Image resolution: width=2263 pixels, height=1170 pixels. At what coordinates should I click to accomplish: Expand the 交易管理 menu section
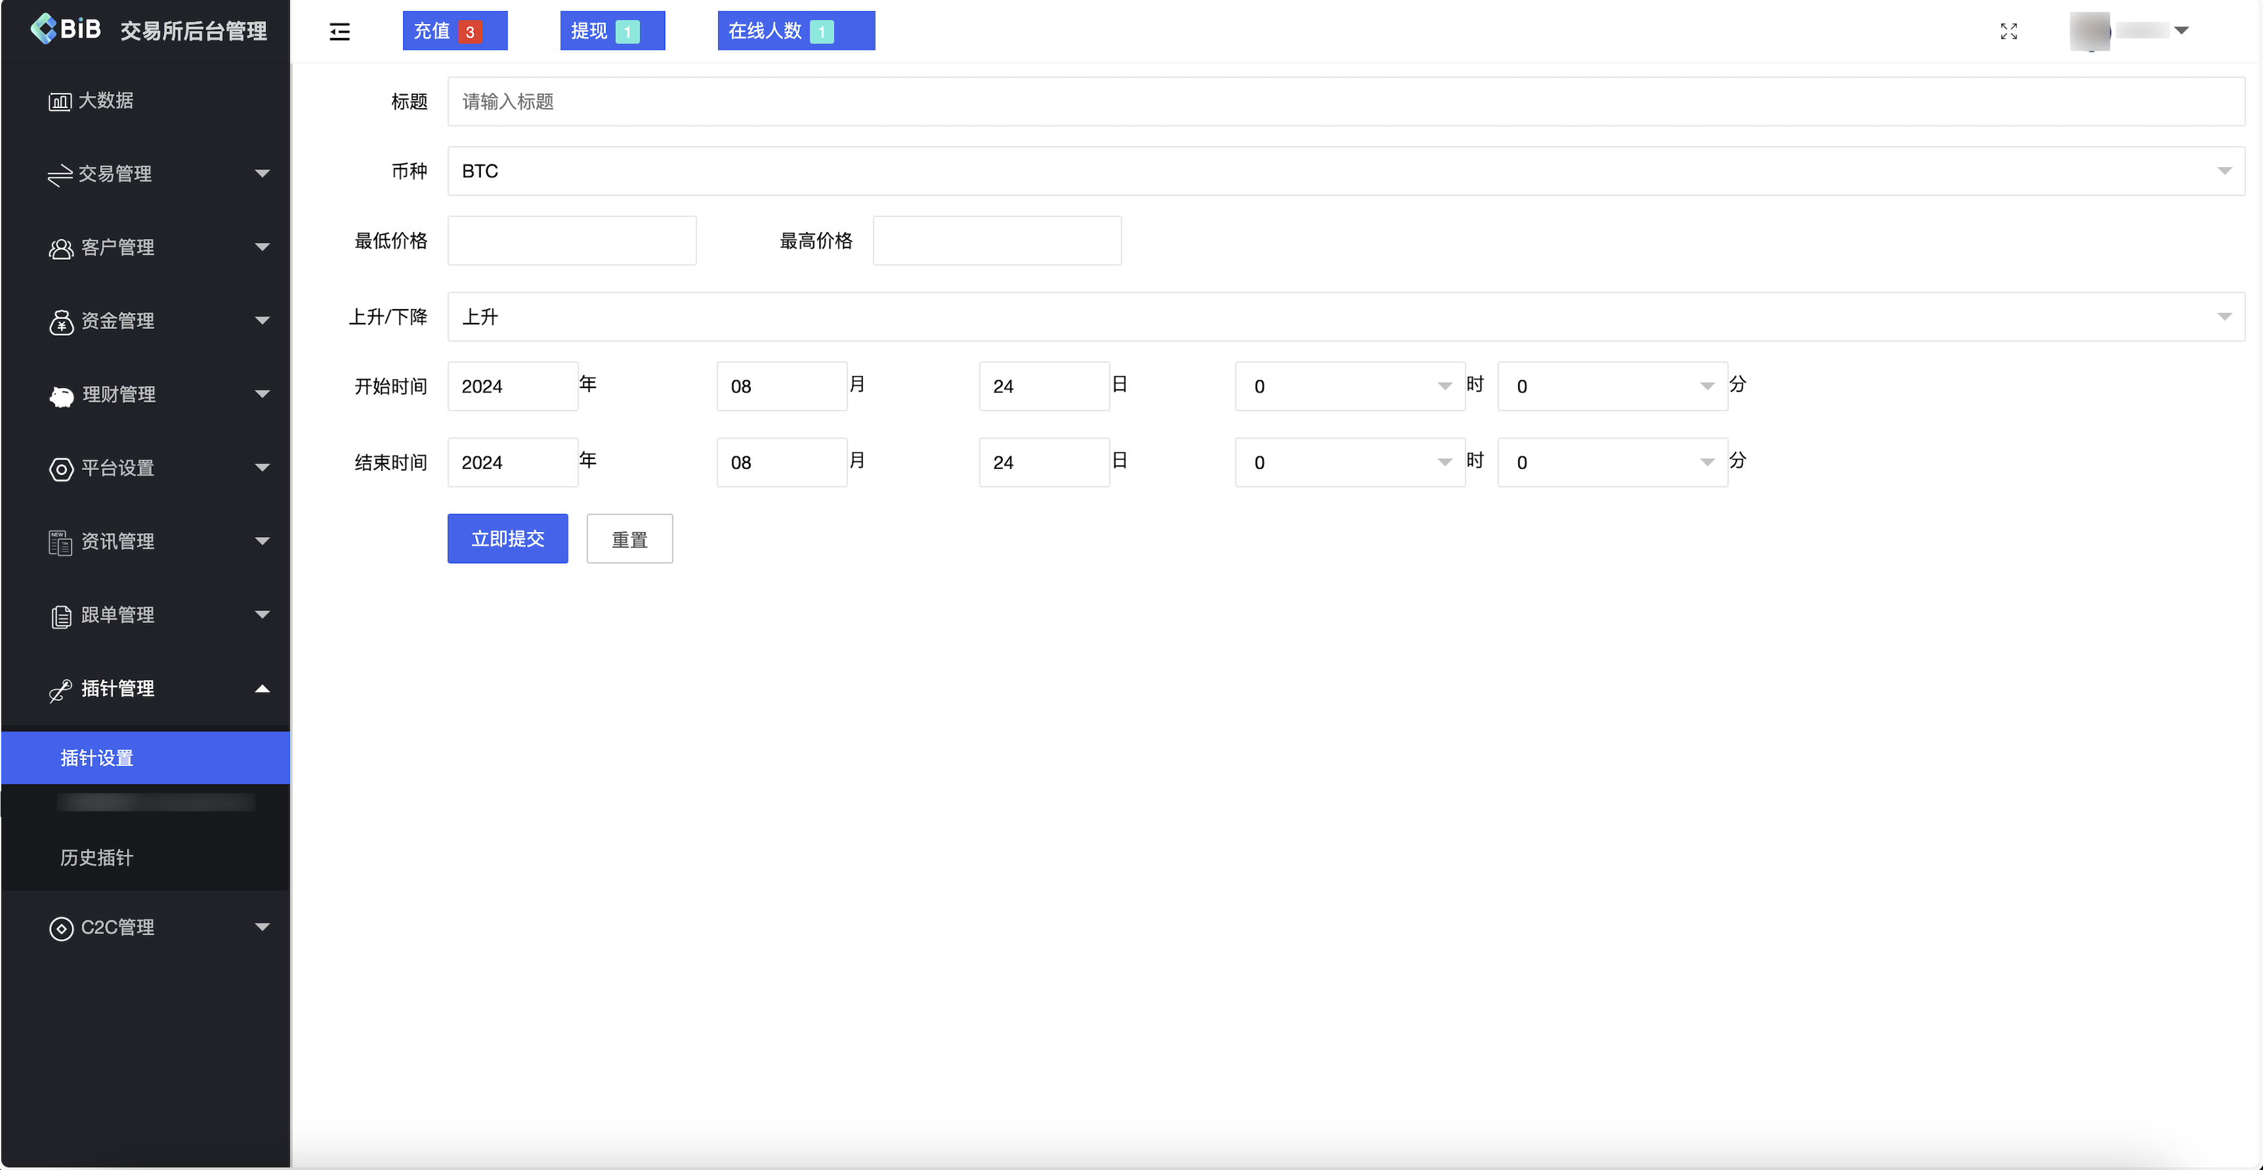(146, 173)
